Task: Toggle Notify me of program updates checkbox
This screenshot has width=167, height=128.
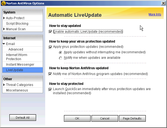Action: pyautogui.click(x=50, y=74)
